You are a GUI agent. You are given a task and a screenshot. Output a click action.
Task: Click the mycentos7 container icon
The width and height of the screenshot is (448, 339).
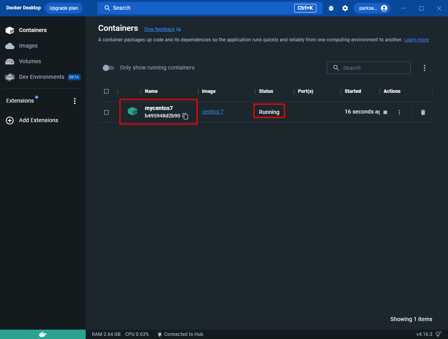point(132,111)
